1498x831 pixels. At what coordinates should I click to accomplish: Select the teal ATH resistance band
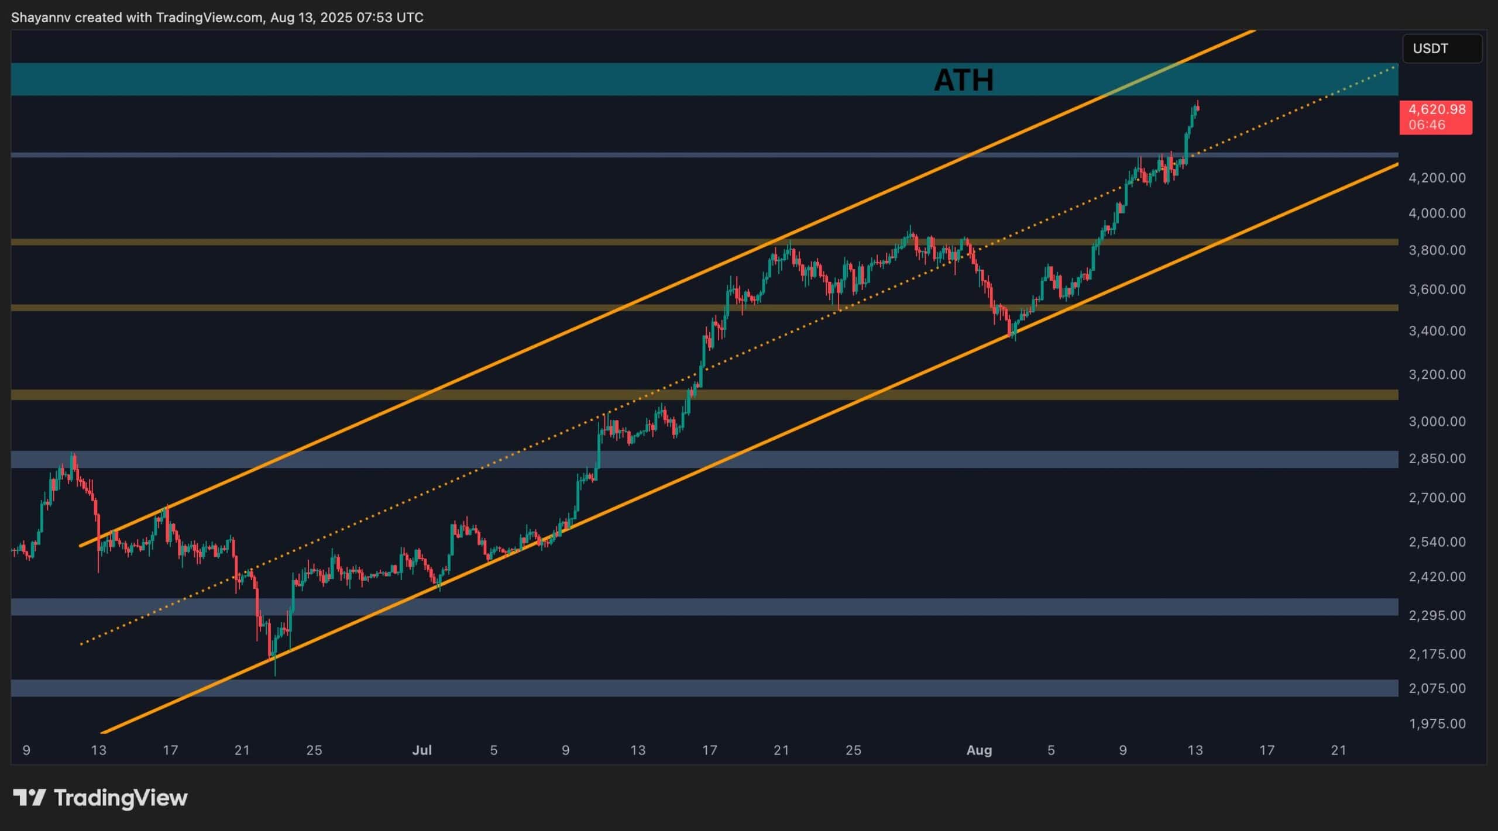click(468, 80)
